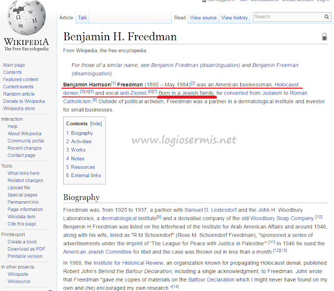Open the Talk tab

(x=82, y=18)
